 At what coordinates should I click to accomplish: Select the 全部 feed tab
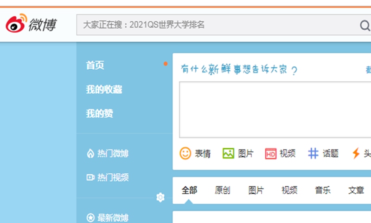(189, 190)
